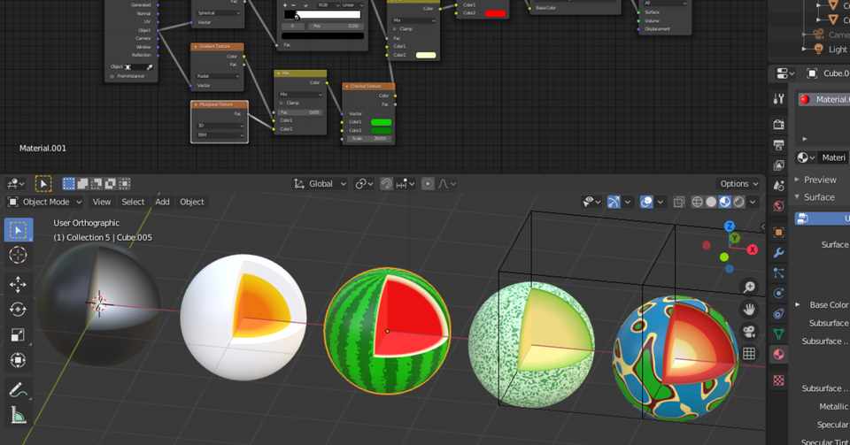
Task: Click the red X axis gizmo
Action: (x=753, y=249)
